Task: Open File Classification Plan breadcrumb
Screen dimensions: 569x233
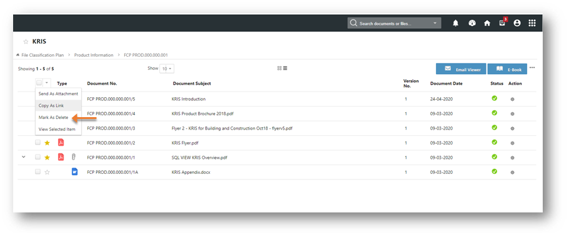Action: tap(42, 55)
